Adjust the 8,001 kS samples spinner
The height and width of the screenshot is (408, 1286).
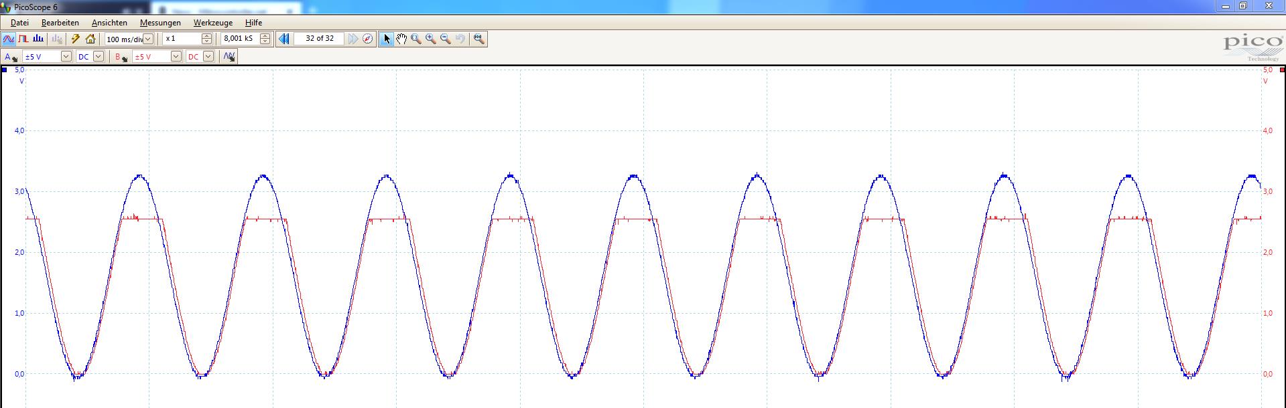pos(265,39)
